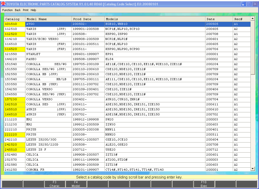Select catalog code 252480 CELICA

[x=127, y=155]
